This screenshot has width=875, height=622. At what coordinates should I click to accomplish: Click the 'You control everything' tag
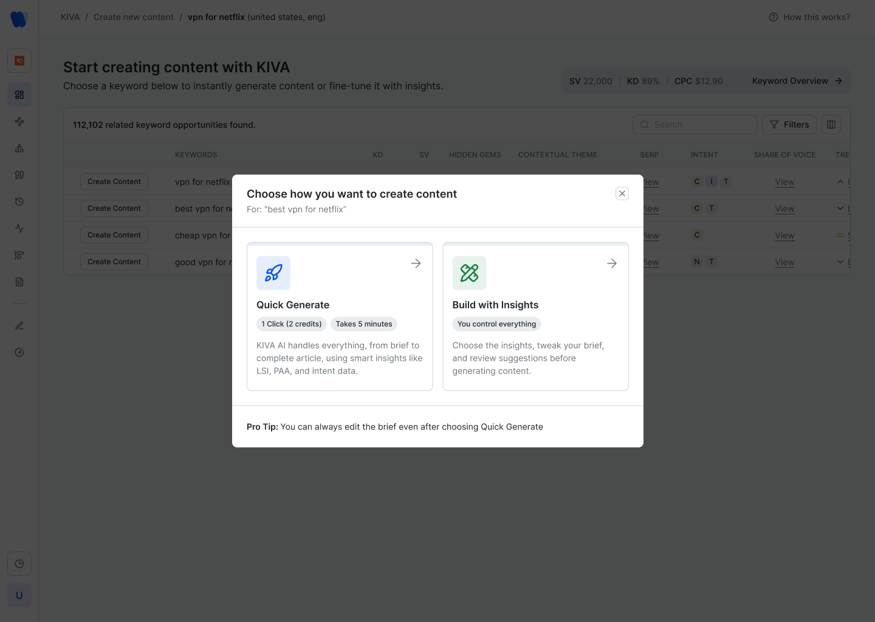496,324
